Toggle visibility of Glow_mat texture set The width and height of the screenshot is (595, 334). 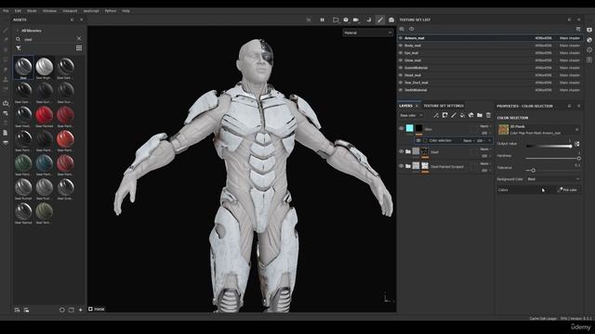click(401, 60)
